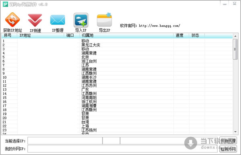241x155 pixels.
Task: Click the 导入IP paper plane icon
Action: pyautogui.click(x=81, y=20)
